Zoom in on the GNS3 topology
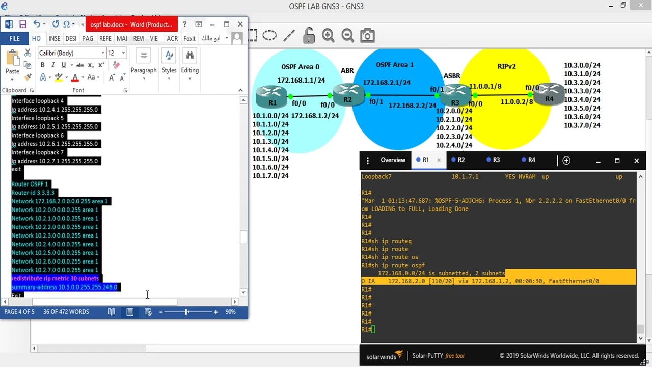This screenshot has width=652, height=367. tap(329, 35)
